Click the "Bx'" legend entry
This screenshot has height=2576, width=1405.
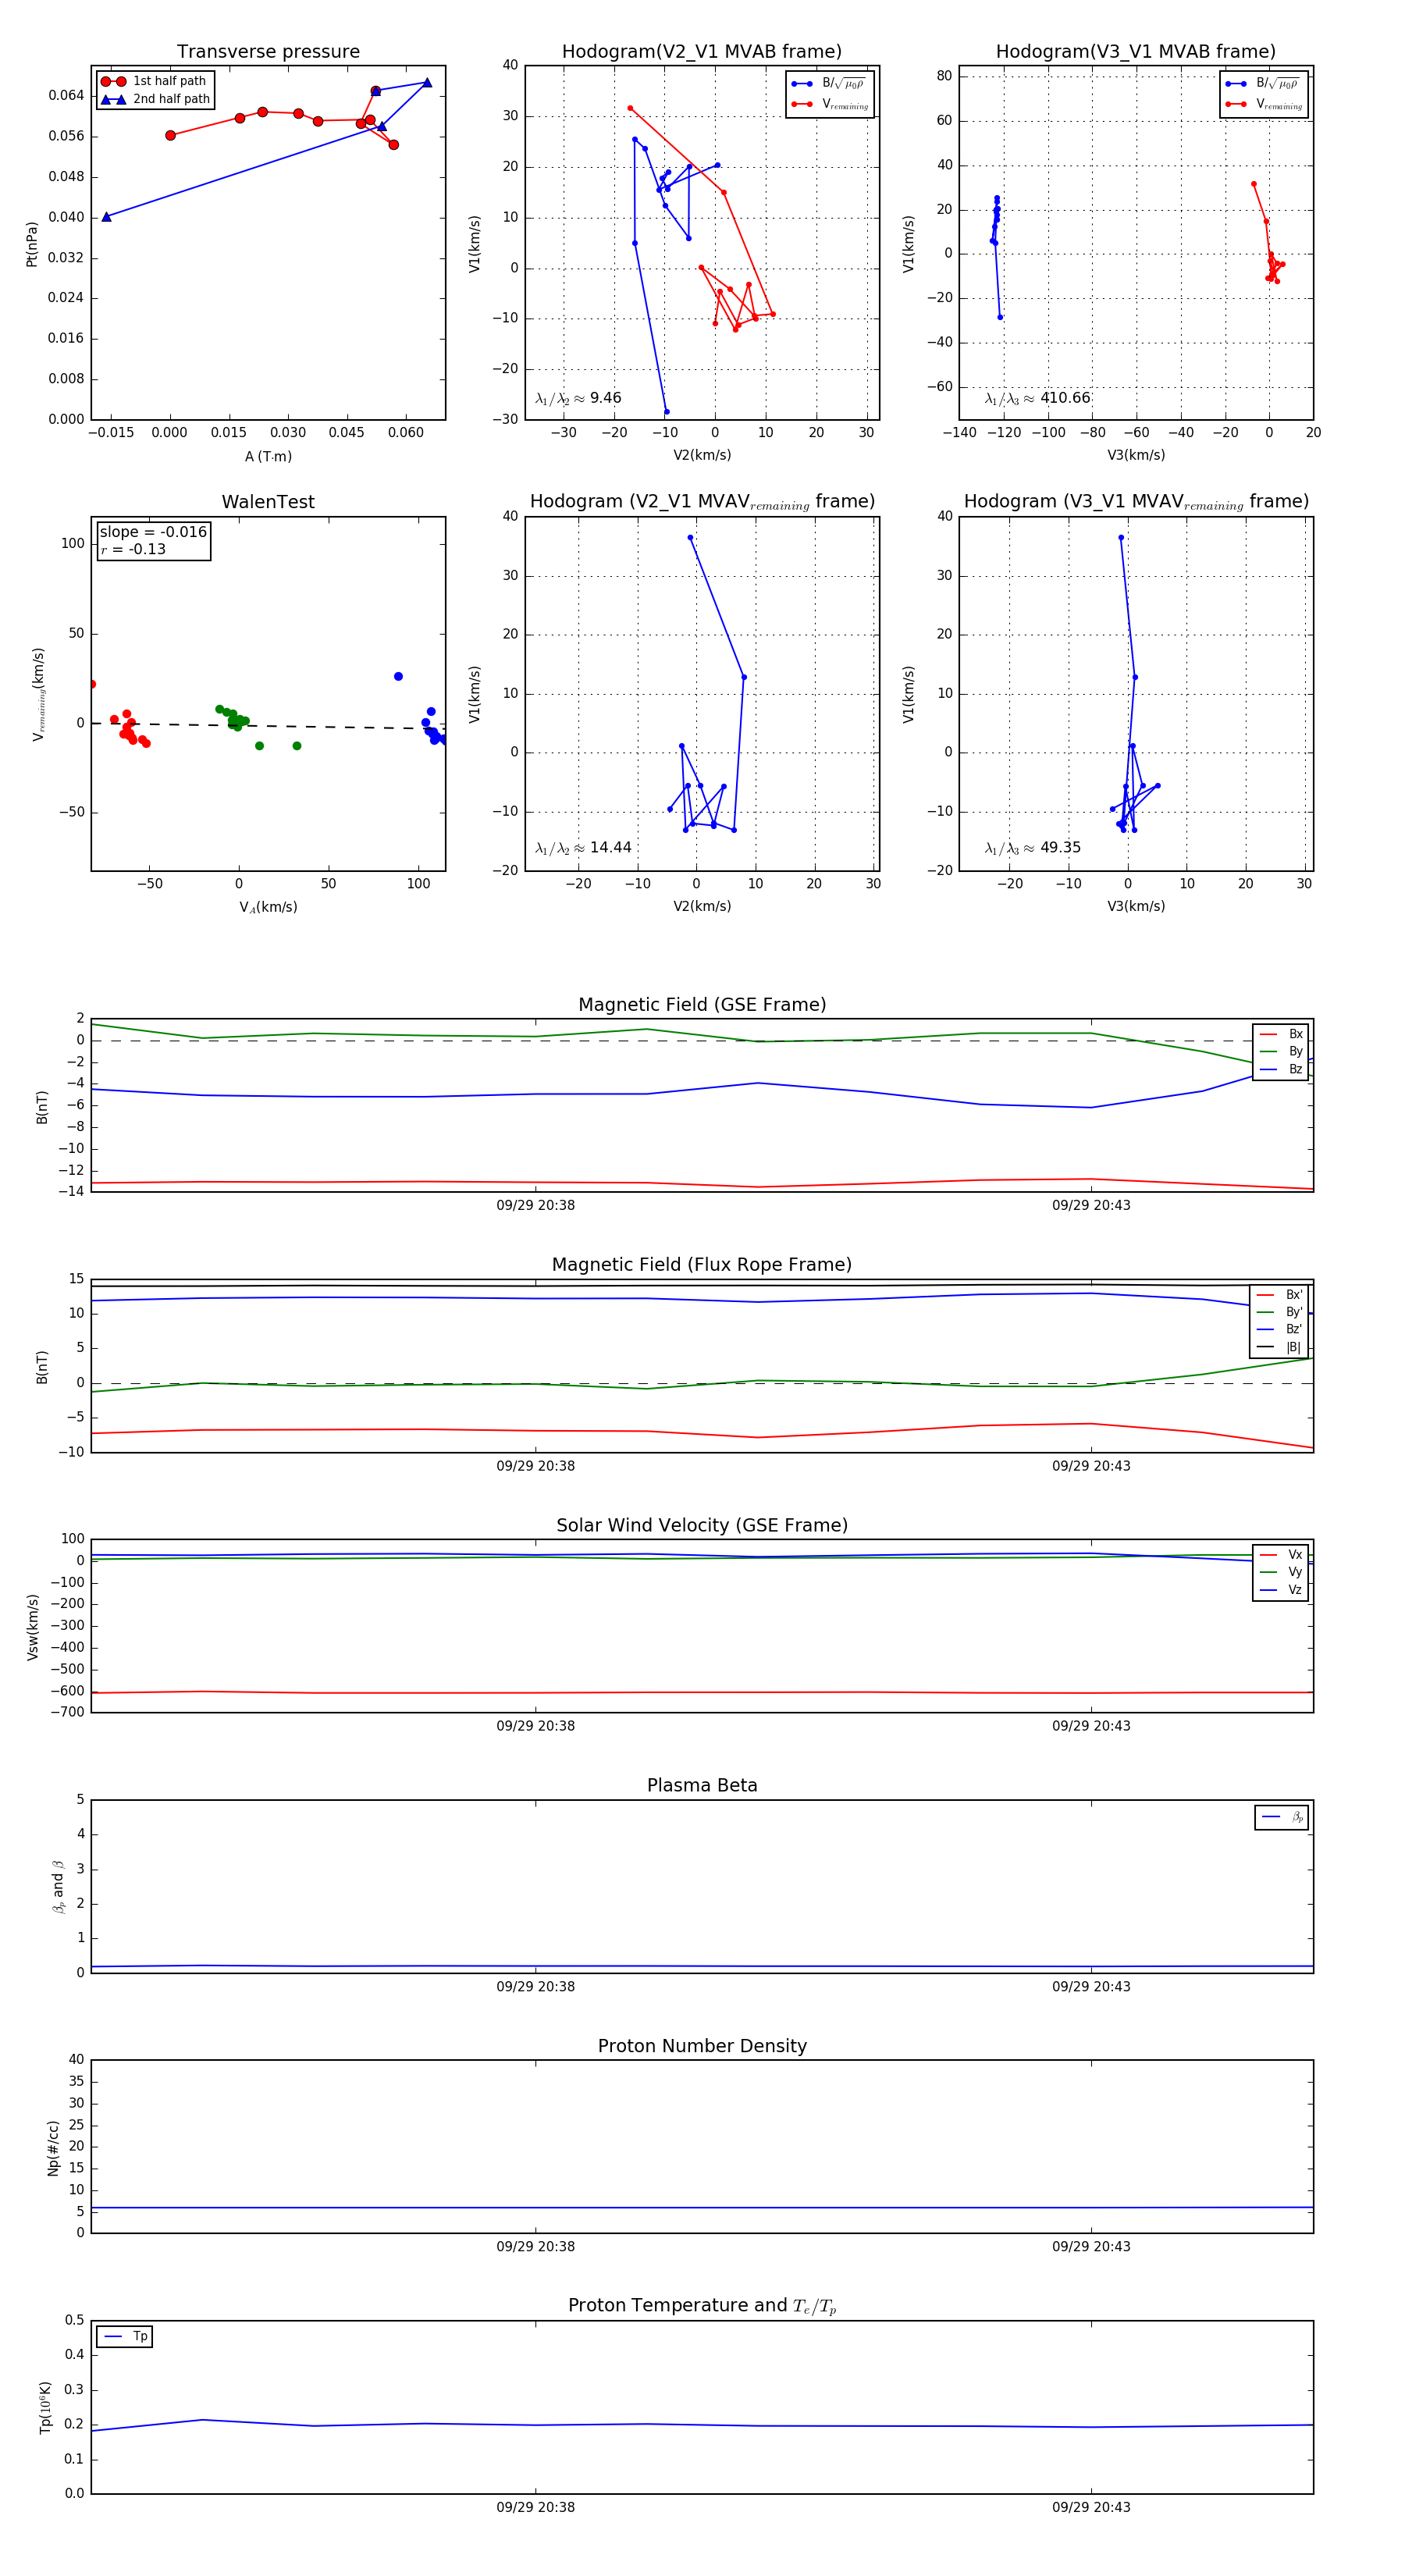click(1280, 1294)
